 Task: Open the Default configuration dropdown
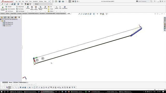click(43, 4)
